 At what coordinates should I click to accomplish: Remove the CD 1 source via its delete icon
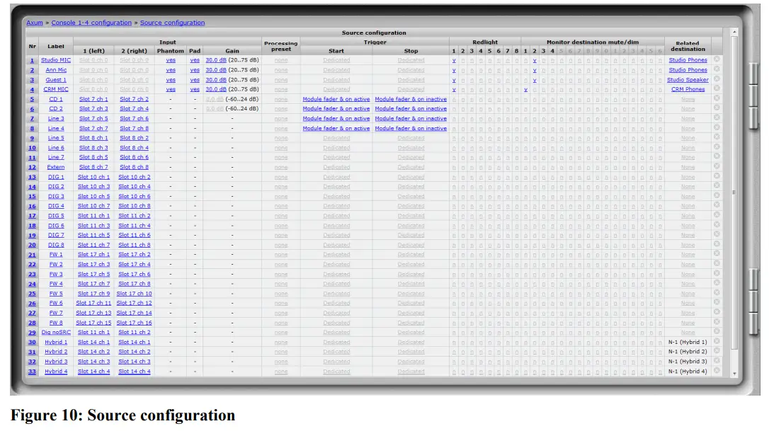pos(716,98)
